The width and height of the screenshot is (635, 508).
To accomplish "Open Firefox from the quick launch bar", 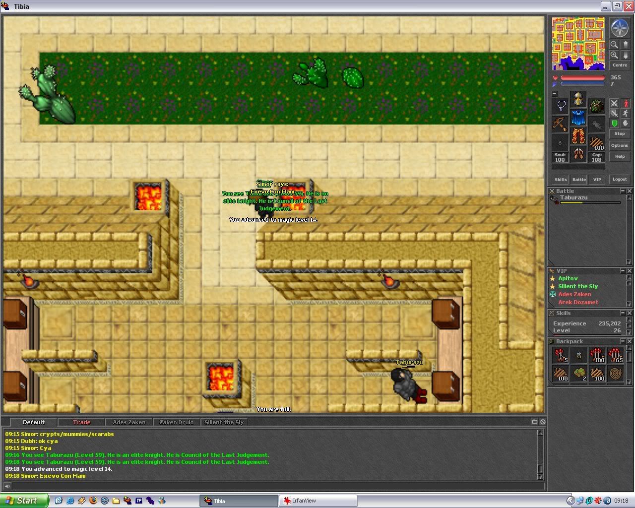I will click(93, 501).
